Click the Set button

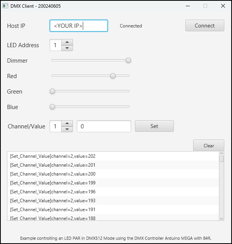point(154,126)
